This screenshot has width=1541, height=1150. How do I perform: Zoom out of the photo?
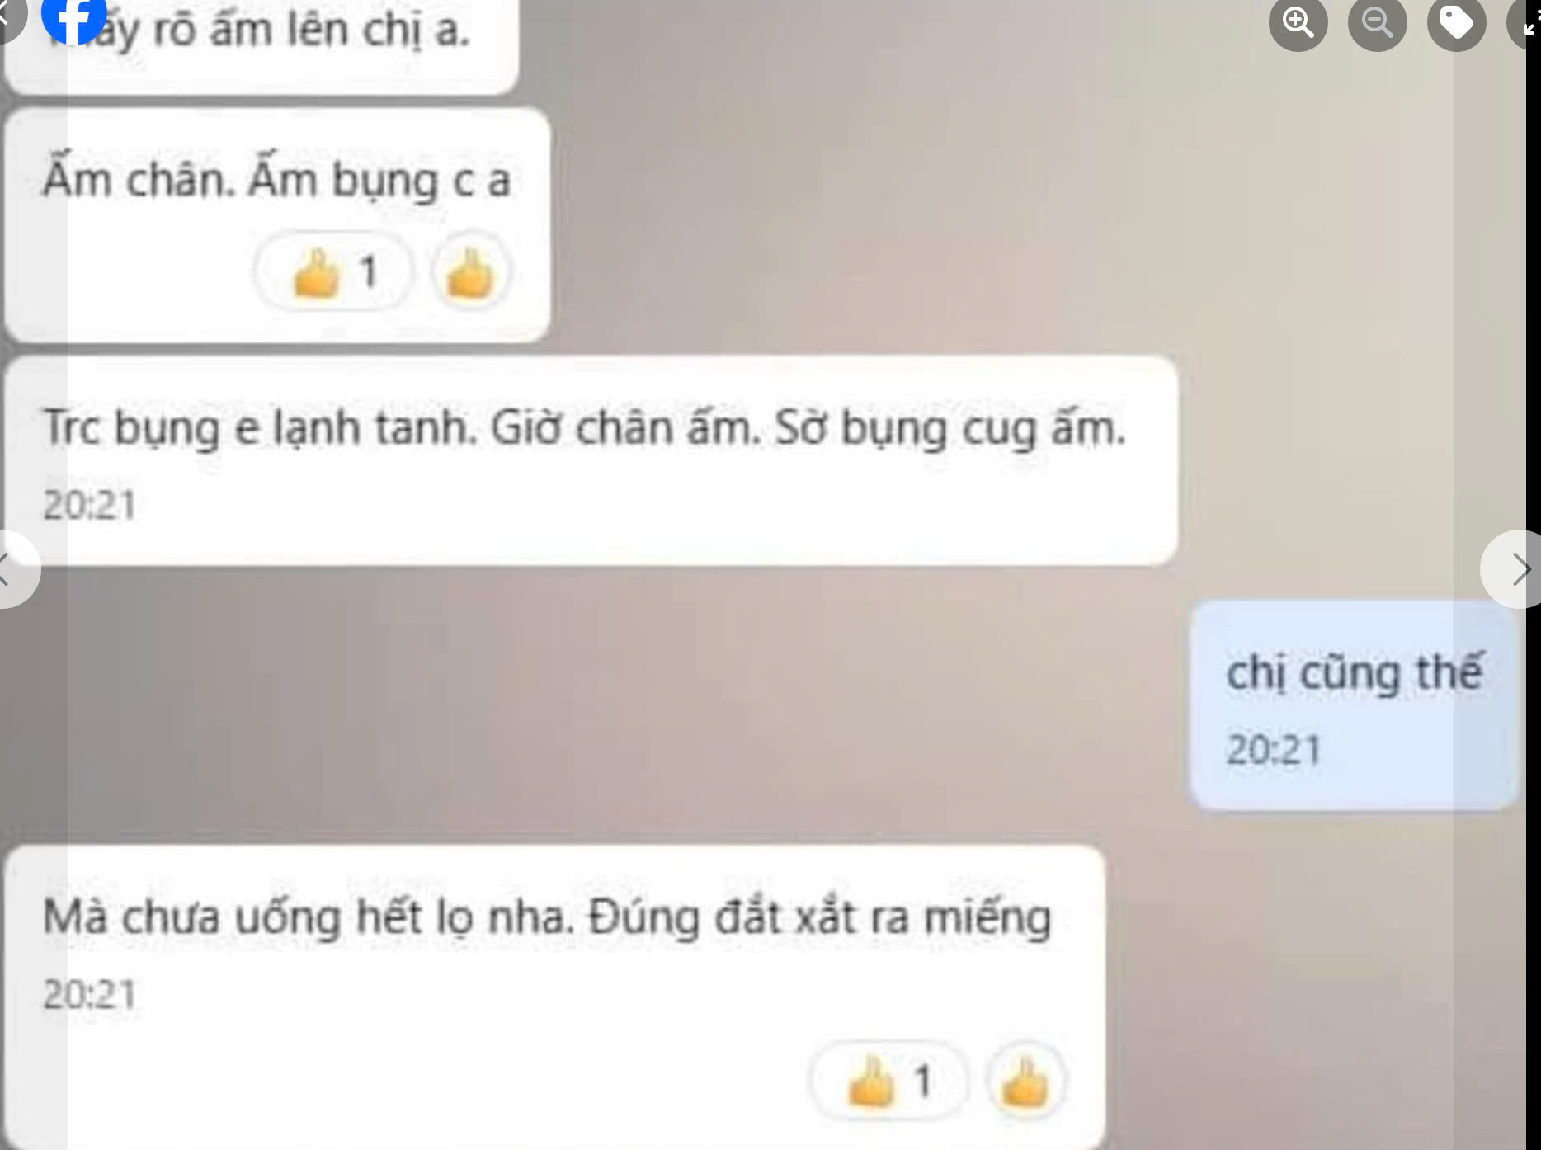click(1377, 22)
